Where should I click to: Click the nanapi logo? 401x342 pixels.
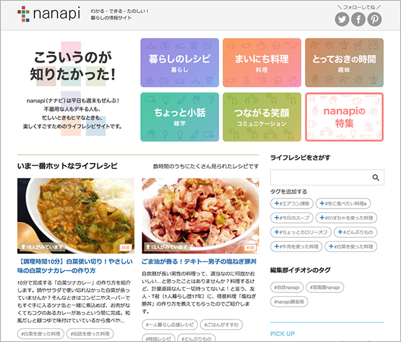click(x=49, y=14)
